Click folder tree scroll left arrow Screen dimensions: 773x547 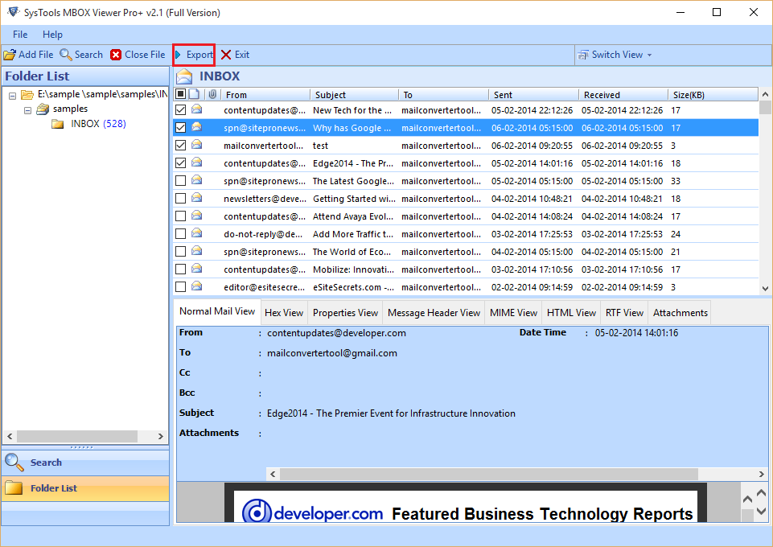point(10,436)
